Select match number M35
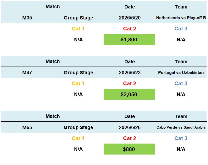 pos(27,18)
